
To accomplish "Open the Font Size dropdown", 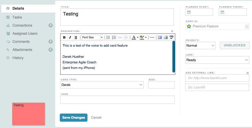I will coord(92,37).
